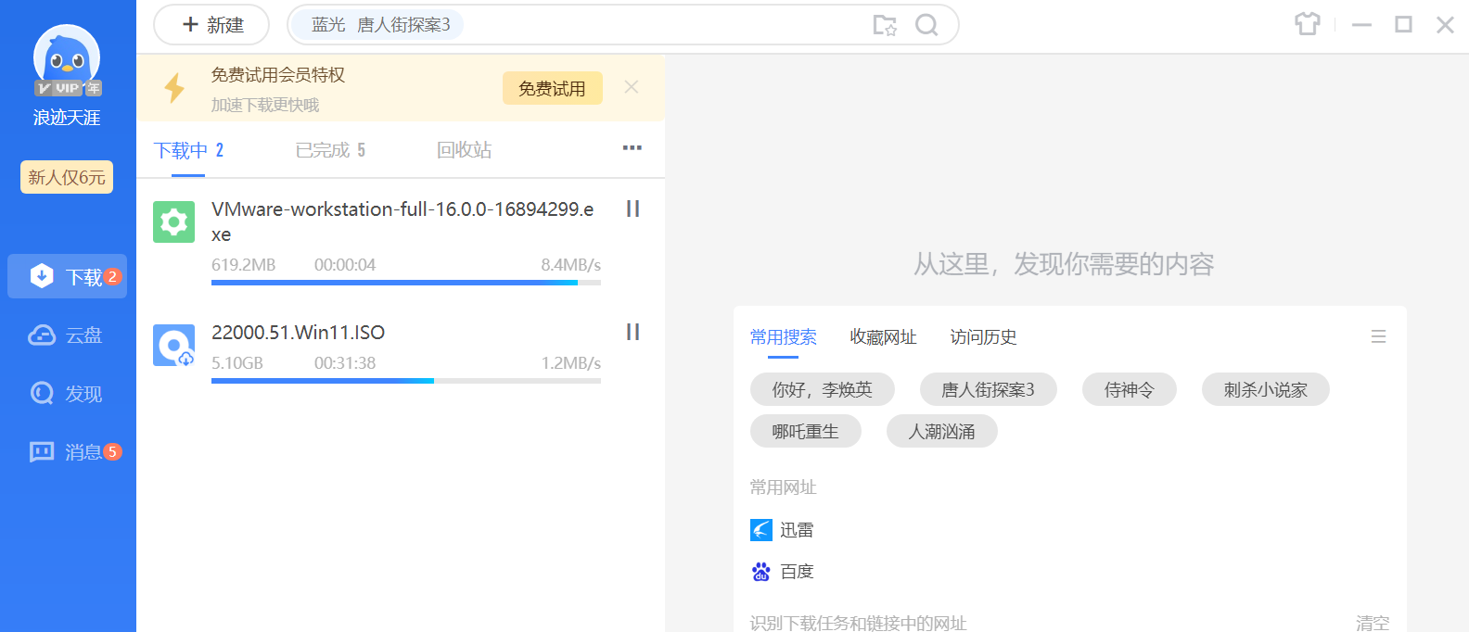Open the favorites folder icon in search bar

pos(885,25)
